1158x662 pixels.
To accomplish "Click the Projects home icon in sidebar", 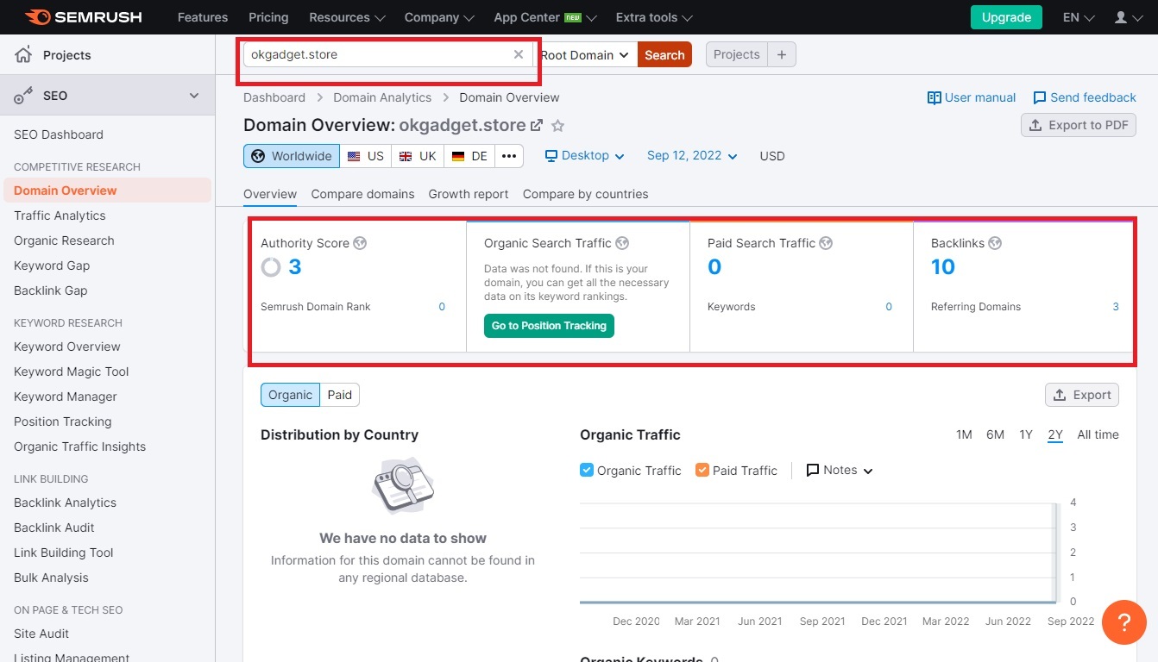I will coord(23,55).
